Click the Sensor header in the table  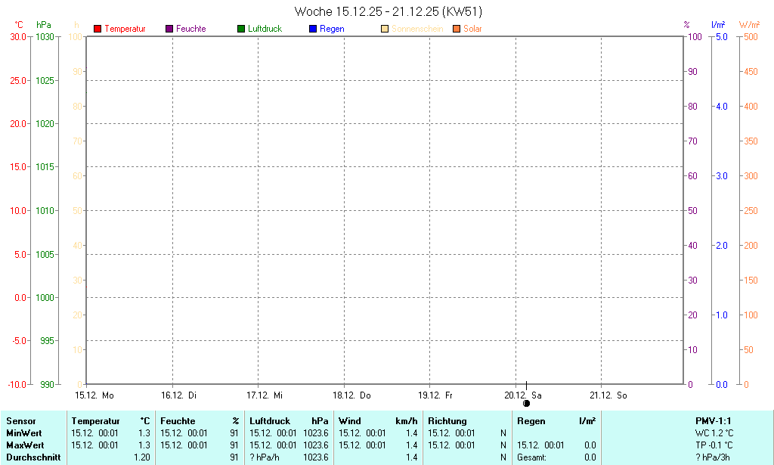tap(20, 421)
